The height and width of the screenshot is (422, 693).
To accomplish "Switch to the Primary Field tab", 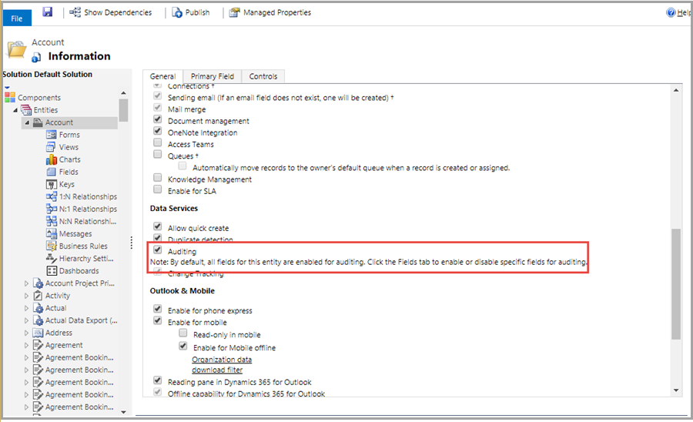I will point(213,76).
